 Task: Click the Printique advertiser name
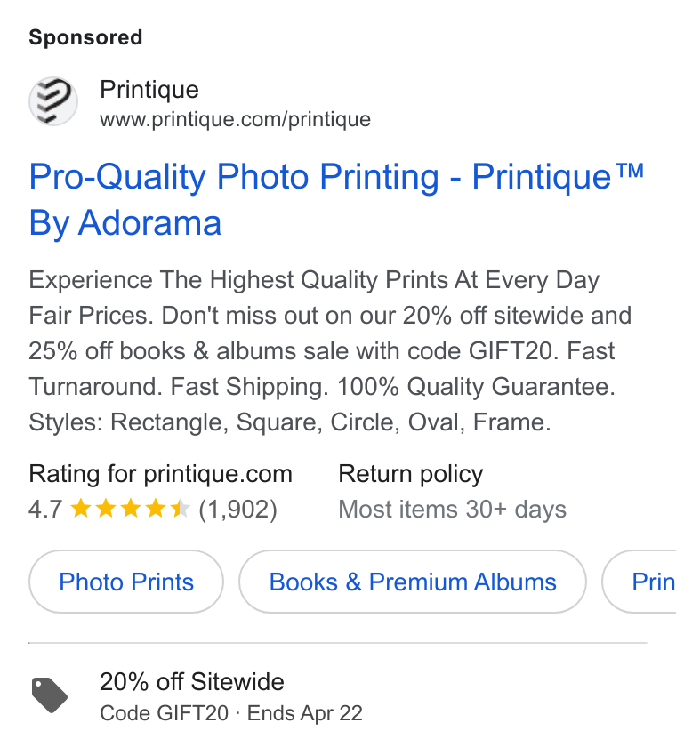click(149, 90)
